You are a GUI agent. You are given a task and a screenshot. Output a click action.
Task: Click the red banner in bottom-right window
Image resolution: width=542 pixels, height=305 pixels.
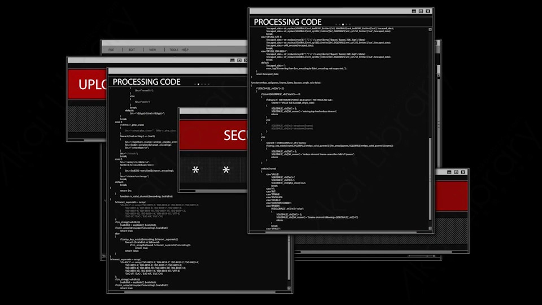[x=451, y=196]
